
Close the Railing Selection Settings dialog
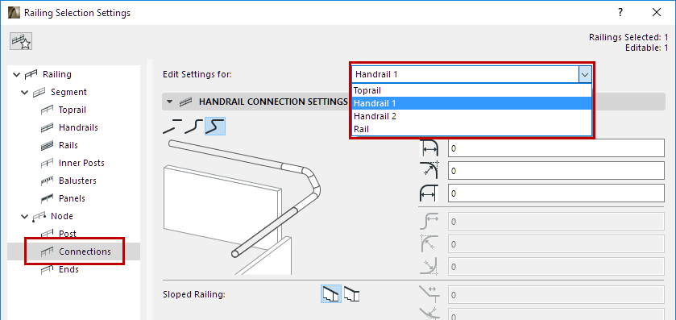[x=657, y=13]
